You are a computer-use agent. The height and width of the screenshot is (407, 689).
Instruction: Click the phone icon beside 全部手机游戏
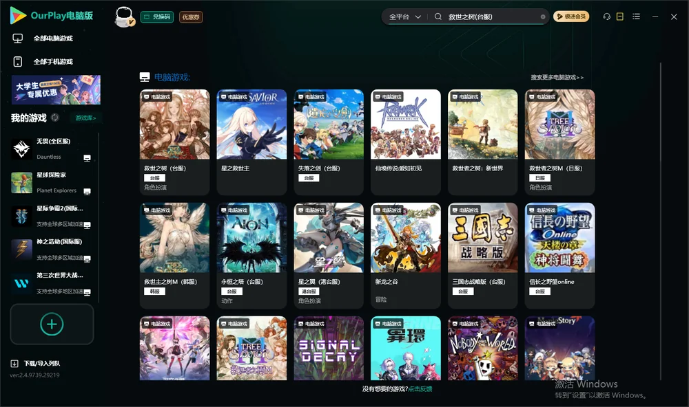coord(18,61)
